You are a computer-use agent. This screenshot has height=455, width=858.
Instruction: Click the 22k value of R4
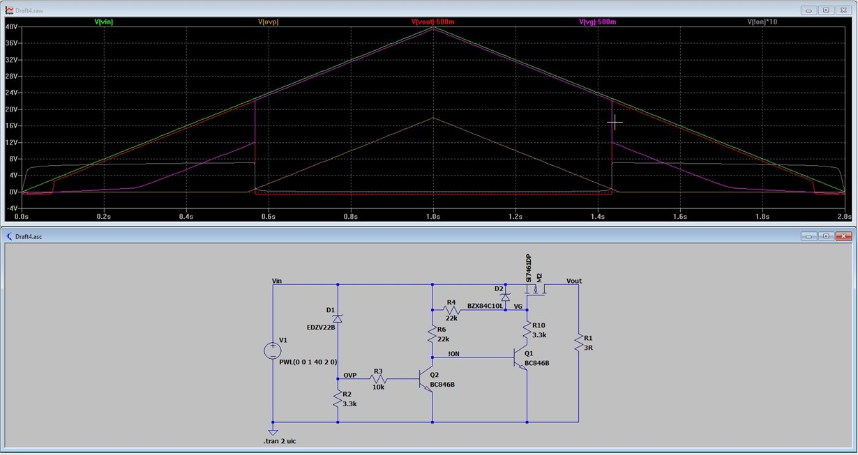pos(452,318)
